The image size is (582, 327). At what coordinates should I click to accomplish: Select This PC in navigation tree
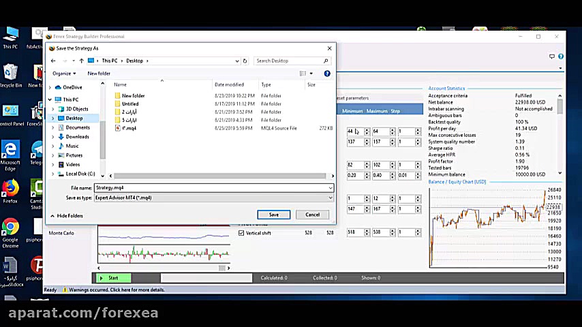click(67, 99)
